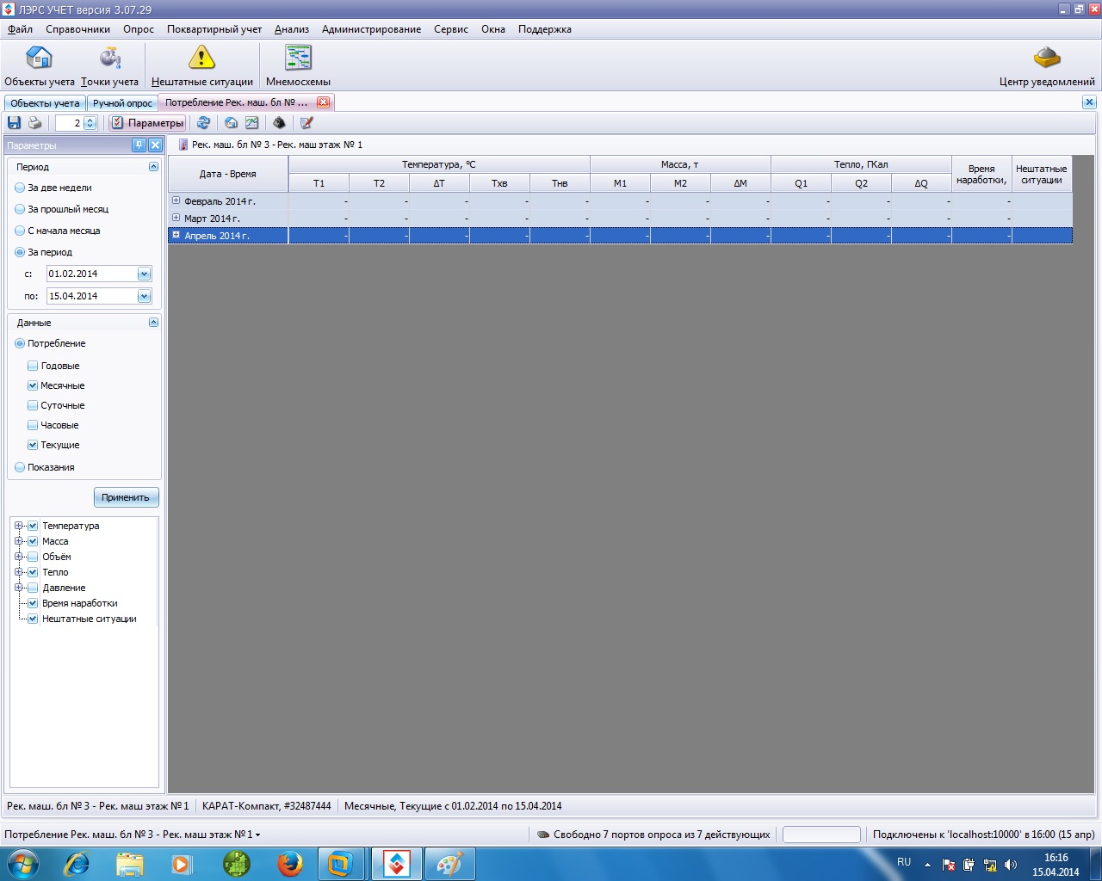Open the Справочники menu

tap(78, 29)
